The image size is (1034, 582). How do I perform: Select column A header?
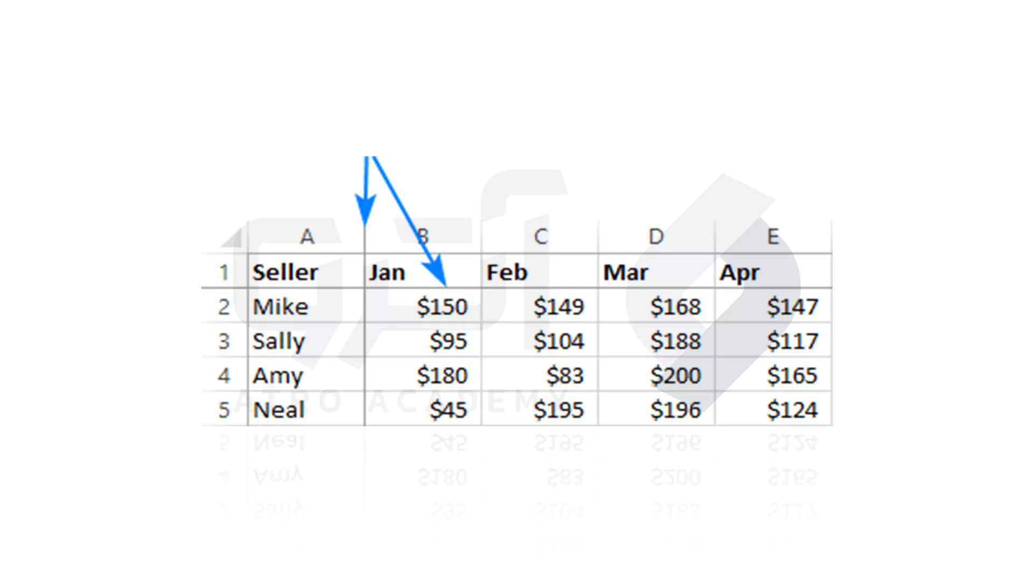306,237
